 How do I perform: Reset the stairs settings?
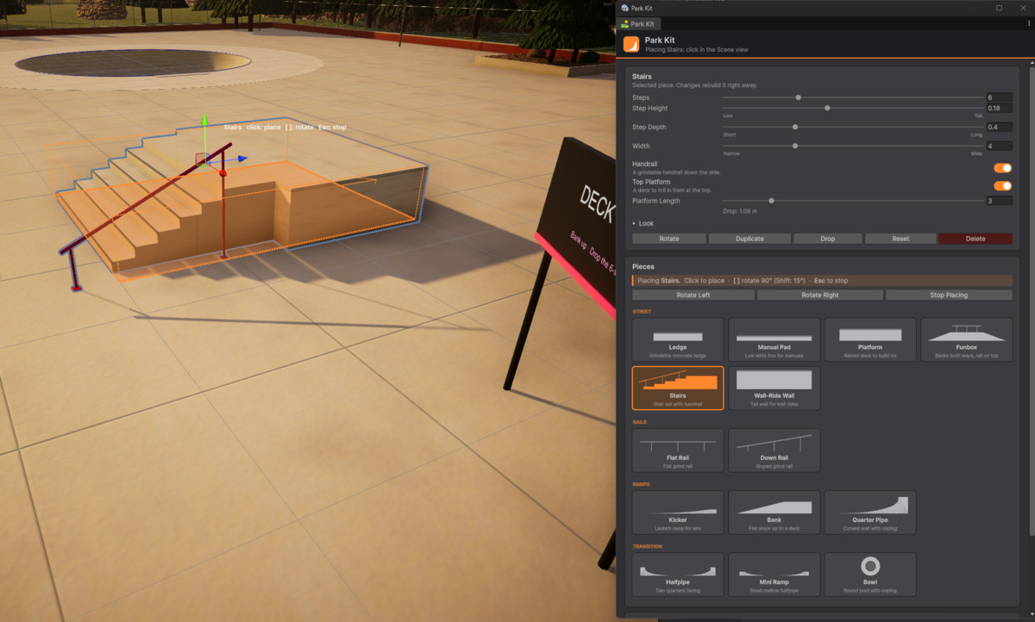[x=900, y=239]
